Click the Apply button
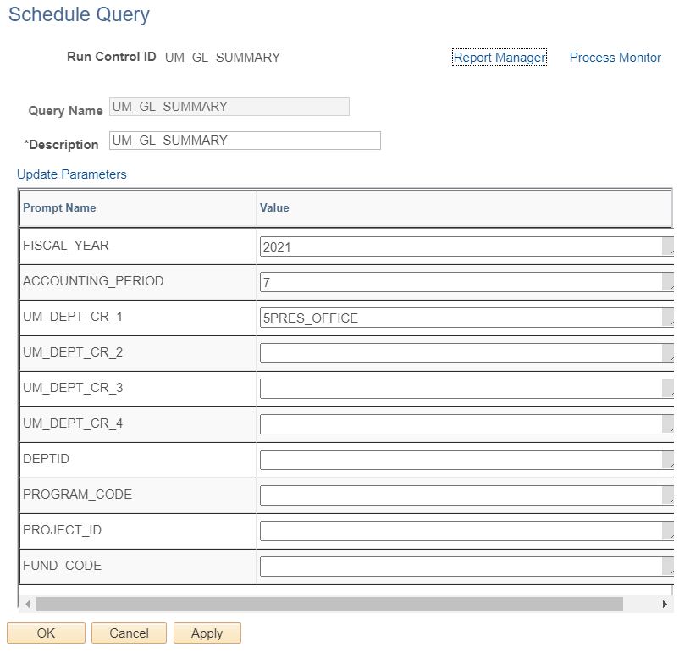Screen dimensions: 690x658 (207, 633)
